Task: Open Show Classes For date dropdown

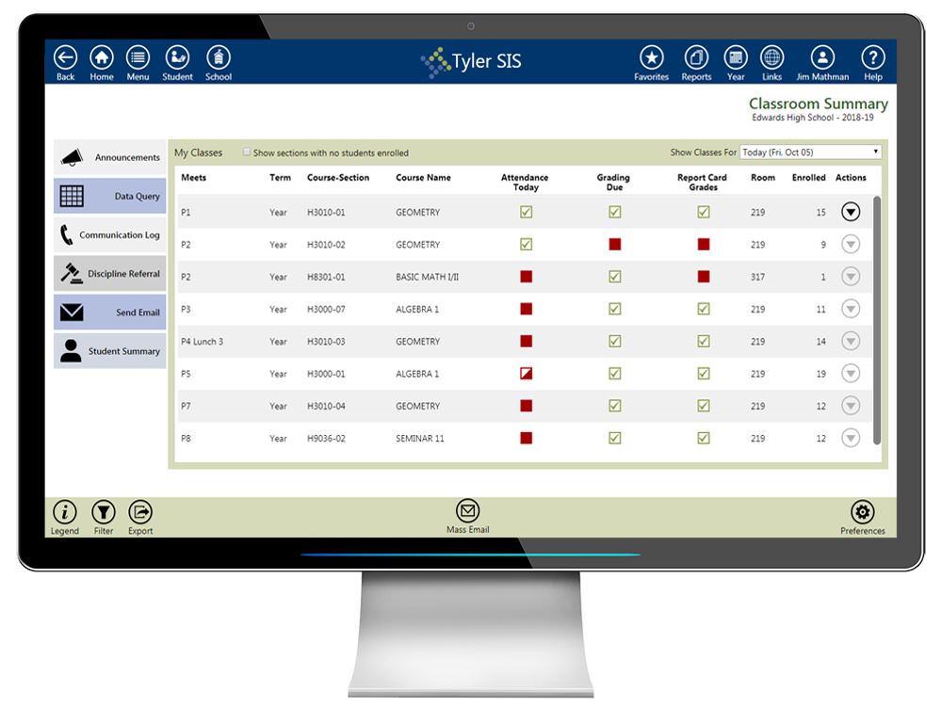Action: click(810, 152)
